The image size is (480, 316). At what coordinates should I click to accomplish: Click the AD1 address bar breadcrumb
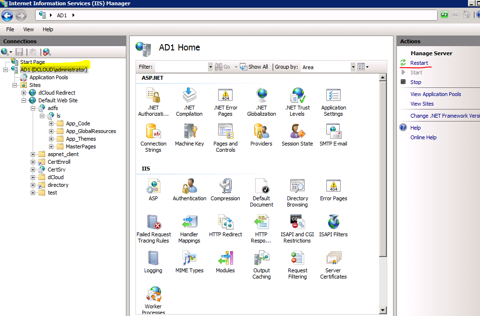[x=62, y=15]
